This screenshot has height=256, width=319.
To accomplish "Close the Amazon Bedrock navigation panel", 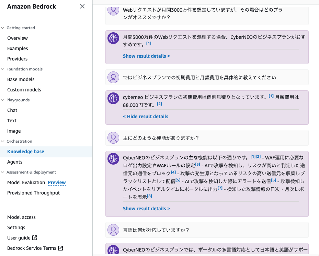I will click(x=82, y=6).
